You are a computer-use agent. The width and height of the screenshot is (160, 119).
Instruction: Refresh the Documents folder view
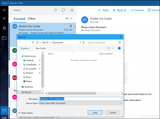click(84, 42)
